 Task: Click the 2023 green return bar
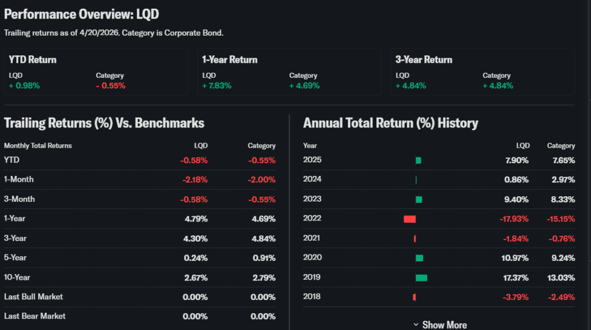click(419, 199)
